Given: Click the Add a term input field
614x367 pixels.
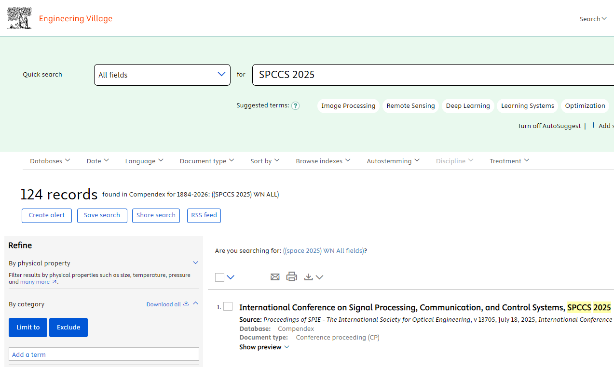Looking at the screenshot, I should [x=104, y=354].
